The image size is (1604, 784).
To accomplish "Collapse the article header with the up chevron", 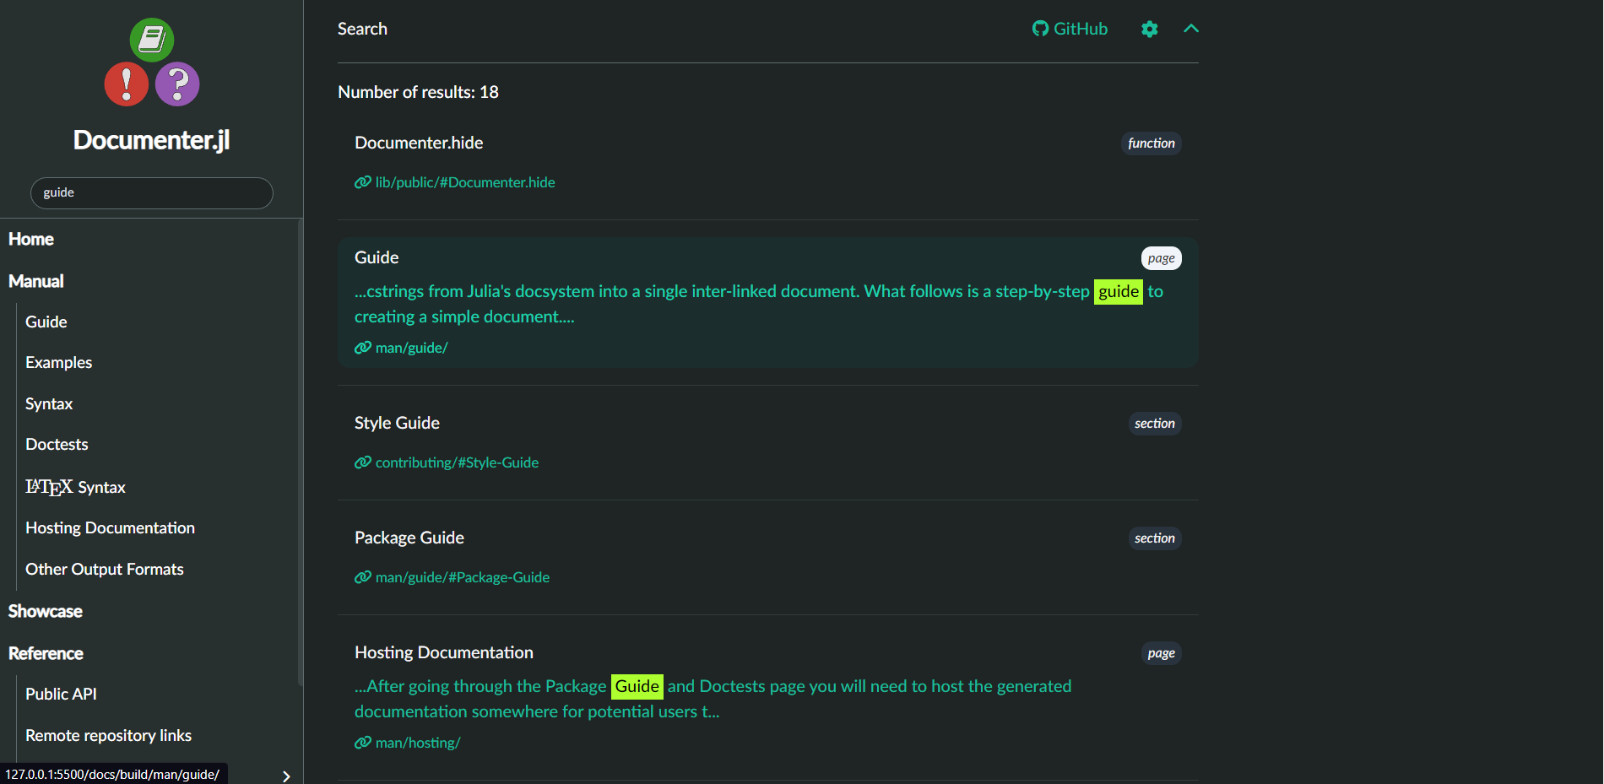I will (1191, 29).
